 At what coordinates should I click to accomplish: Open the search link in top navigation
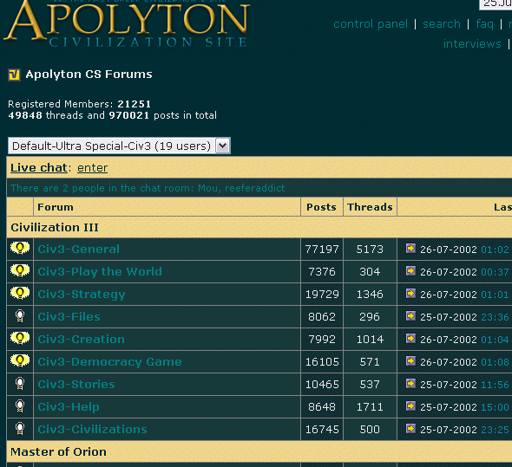tap(442, 24)
